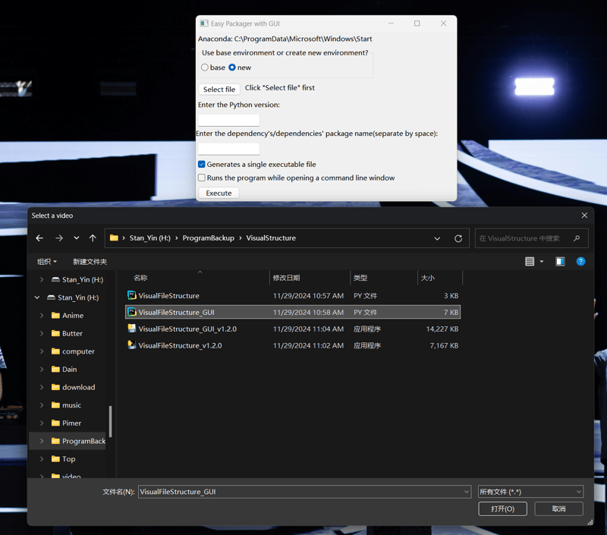Click the Execute button
Viewport: 607px width, 535px height.
click(219, 193)
